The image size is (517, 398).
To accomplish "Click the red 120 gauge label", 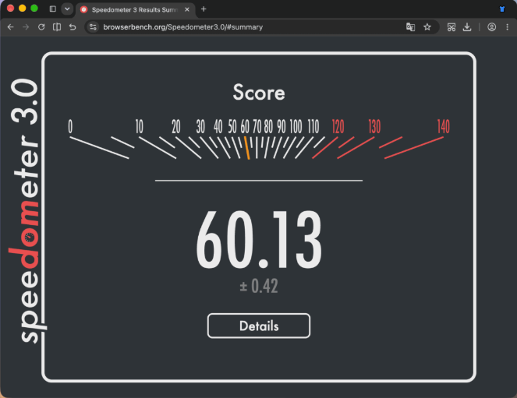I will tap(338, 126).
